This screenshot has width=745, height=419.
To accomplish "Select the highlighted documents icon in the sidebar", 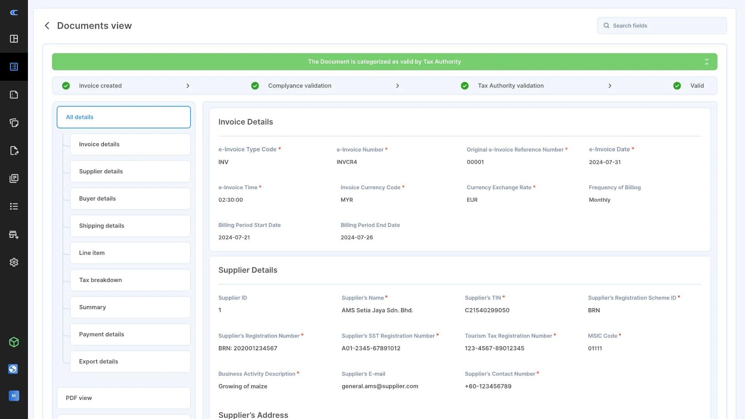I will [14, 66].
